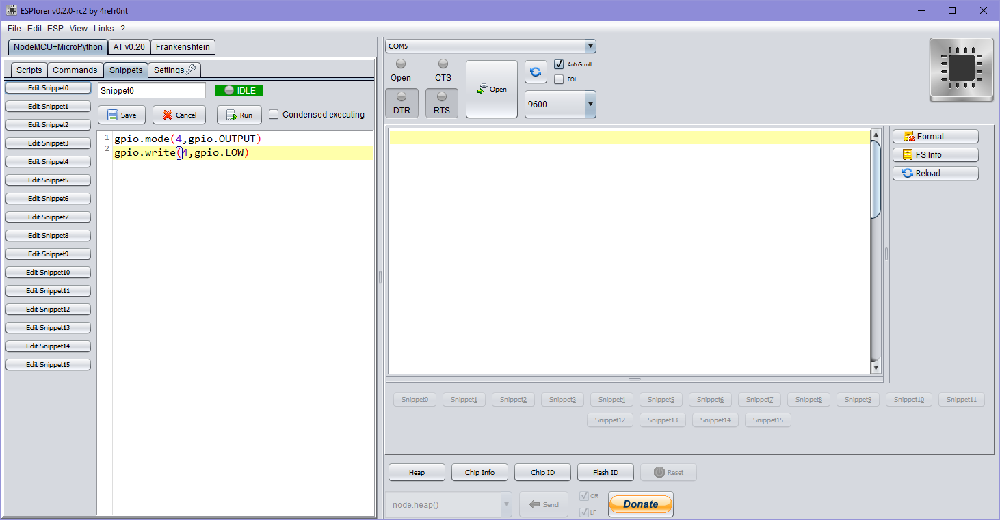Open the ESP menu
Viewport: 1000px width, 520px height.
[55, 29]
